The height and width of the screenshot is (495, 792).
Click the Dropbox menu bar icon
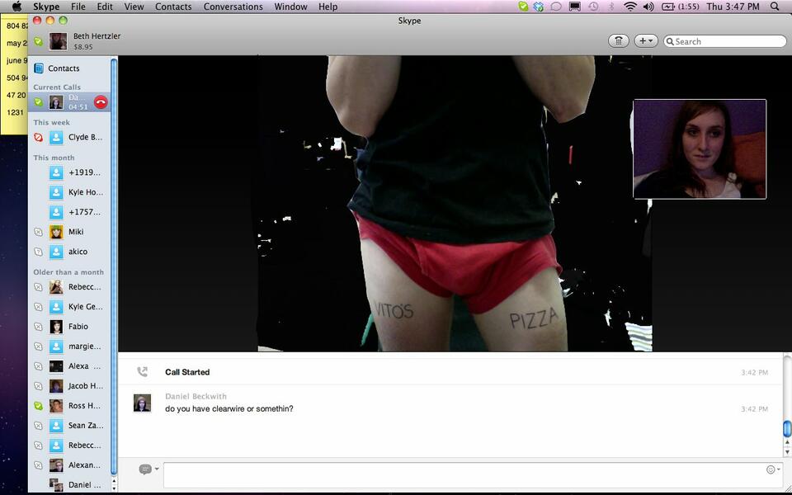[x=539, y=7]
